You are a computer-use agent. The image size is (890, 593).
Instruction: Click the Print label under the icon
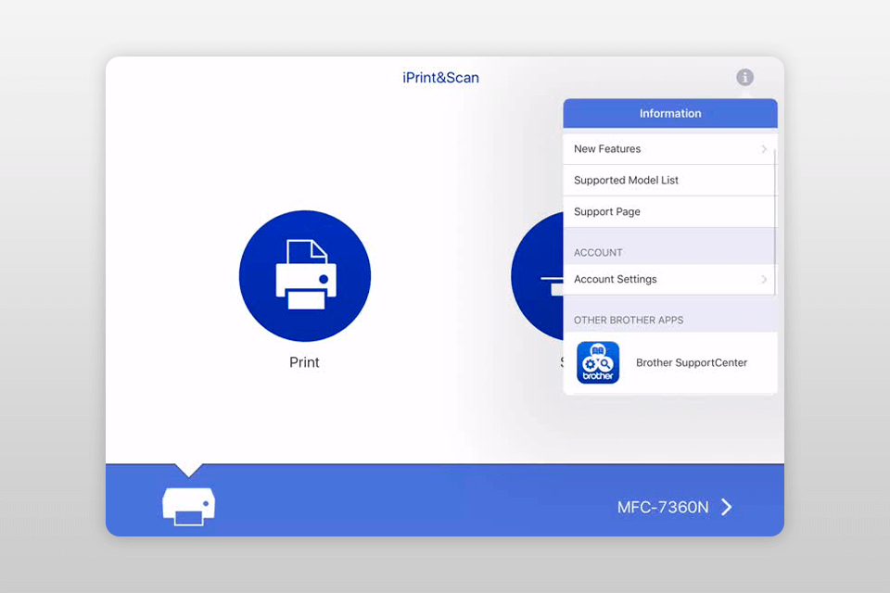coord(304,362)
